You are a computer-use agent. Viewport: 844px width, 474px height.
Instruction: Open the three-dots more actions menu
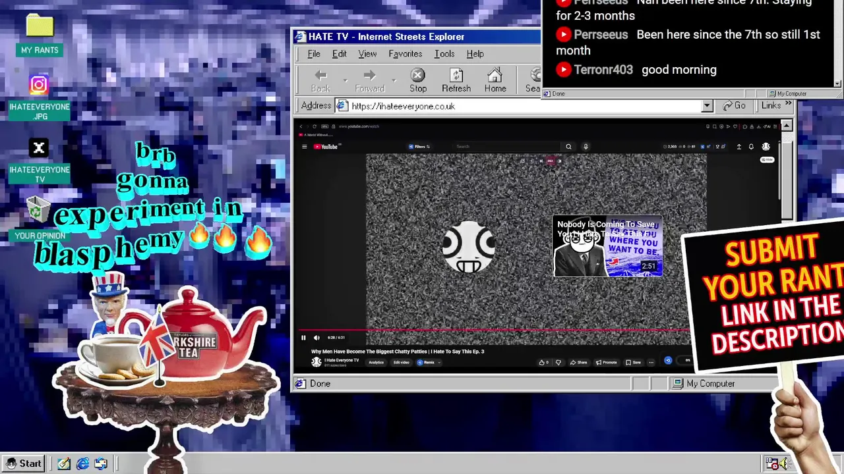click(x=651, y=362)
